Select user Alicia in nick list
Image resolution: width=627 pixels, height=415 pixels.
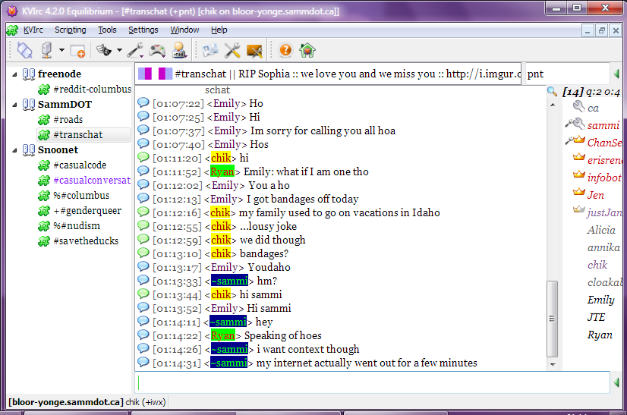[x=601, y=230]
